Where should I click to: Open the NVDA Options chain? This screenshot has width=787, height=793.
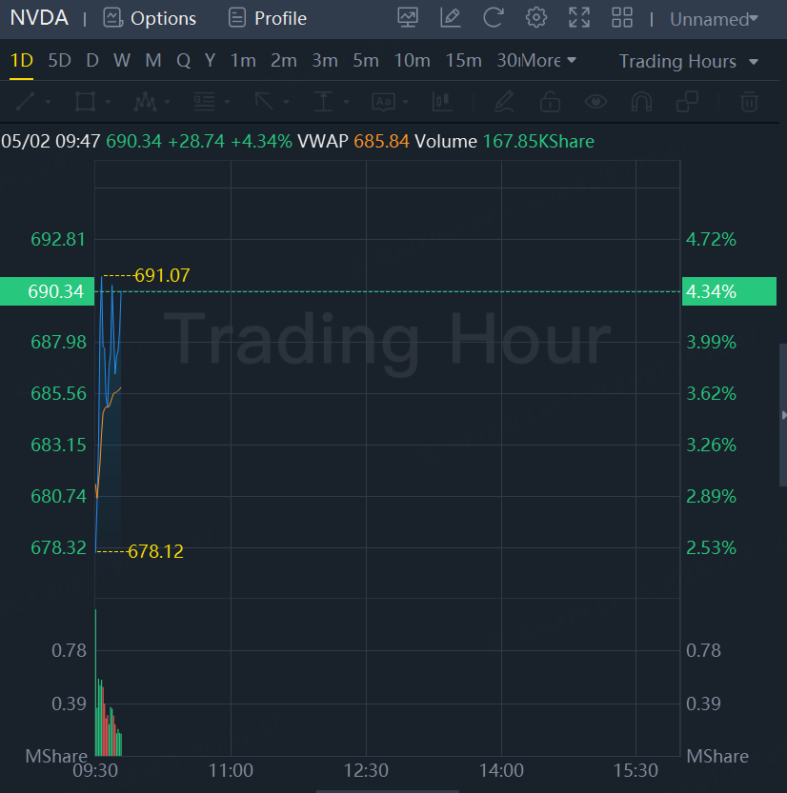click(150, 18)
